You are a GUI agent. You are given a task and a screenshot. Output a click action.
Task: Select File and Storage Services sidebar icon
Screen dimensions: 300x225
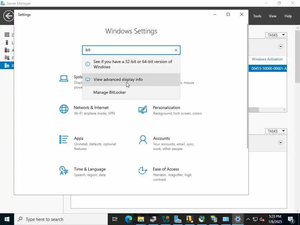click(7, 58)
